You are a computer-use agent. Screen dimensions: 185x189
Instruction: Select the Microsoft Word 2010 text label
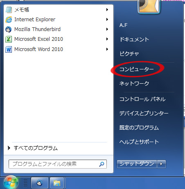point(38,49)
